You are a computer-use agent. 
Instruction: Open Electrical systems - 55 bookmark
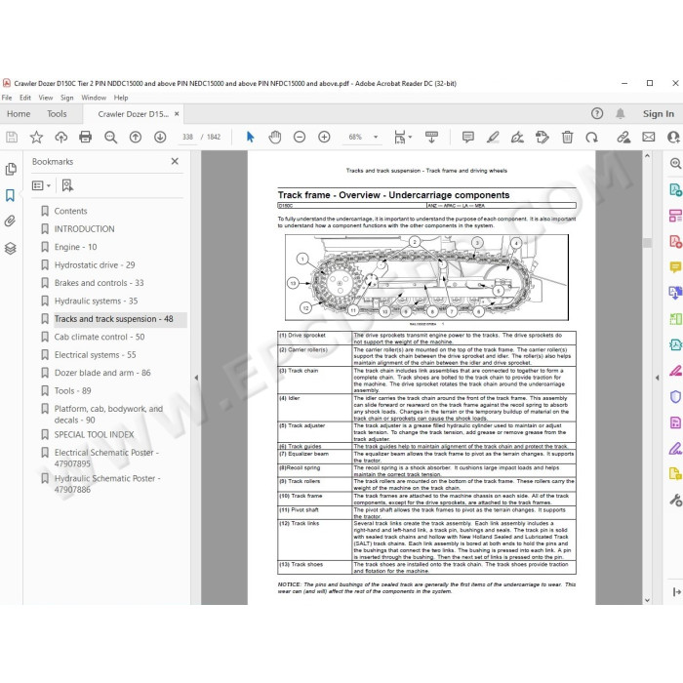[x=95, y=355]
